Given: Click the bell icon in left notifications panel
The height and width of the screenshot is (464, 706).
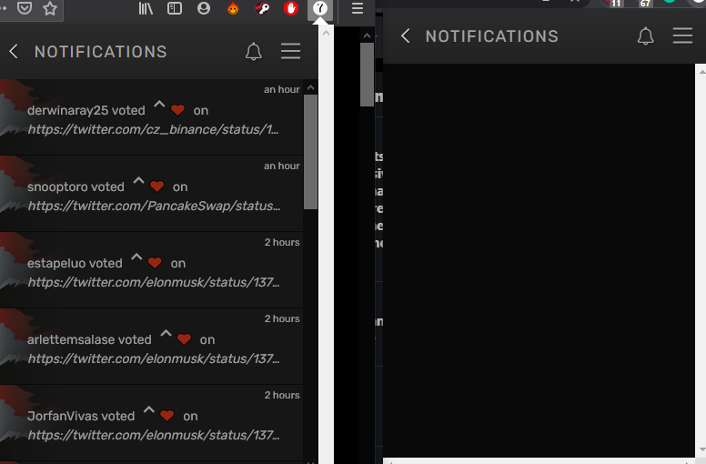Looking at the screenshot, I should click(x=254, y=52).
